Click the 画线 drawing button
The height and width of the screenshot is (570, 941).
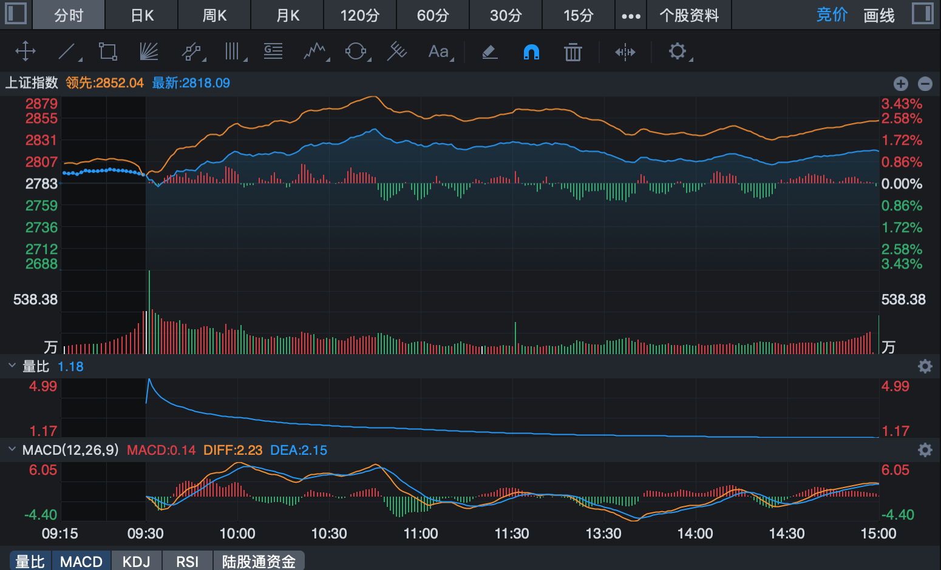(x=879, y=15)
